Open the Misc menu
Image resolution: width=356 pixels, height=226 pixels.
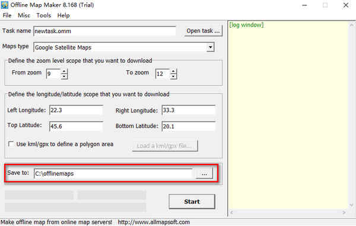[24, 15]
